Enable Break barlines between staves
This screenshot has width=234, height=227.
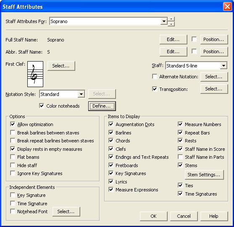[13, 132]
